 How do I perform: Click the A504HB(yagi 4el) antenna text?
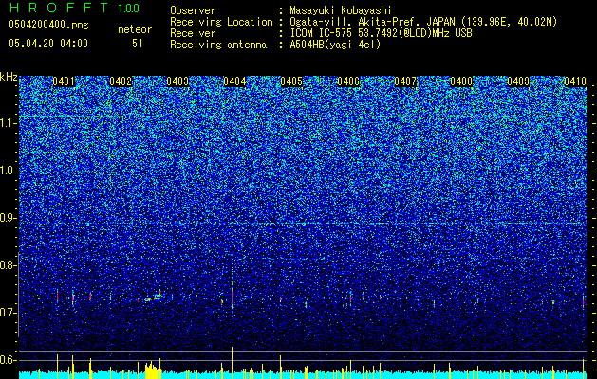335,45
